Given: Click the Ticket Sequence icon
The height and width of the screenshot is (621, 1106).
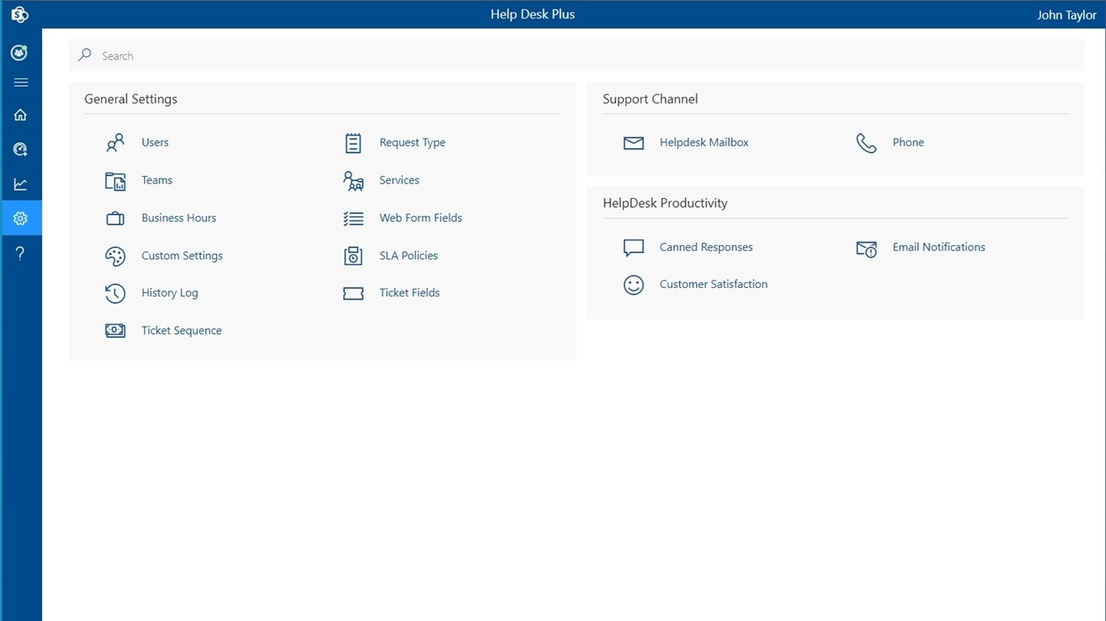Looking at the screenshot, I should pos(116,331).
